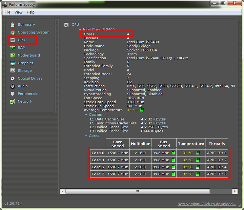Click Core 2 bus speed green graph icon
The height and width of the screenshot is (210, 244).
pos(174,167)
